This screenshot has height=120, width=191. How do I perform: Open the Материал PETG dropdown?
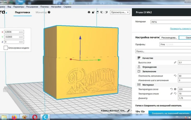pyautogui.click(x=171, y=22)
